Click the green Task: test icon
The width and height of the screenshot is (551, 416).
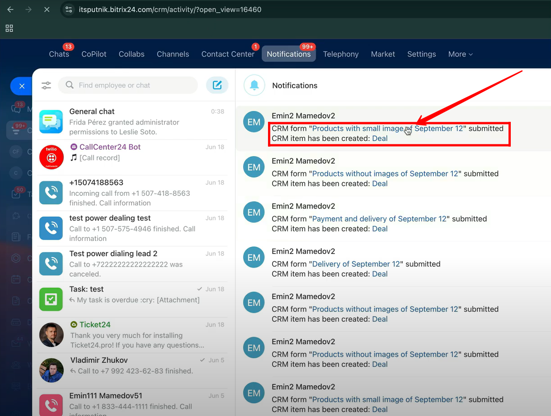point(51,300)
